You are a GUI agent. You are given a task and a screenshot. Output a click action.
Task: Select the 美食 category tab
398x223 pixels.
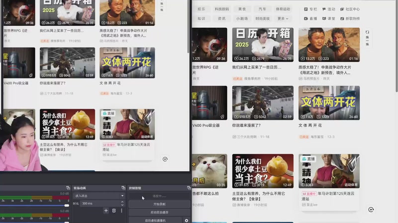[x=242, y=9]
